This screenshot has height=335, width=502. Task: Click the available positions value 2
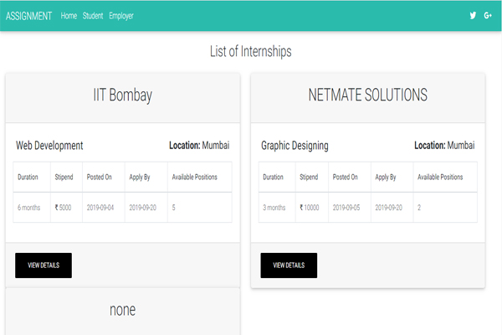pyautogui.click(x=445, y=208)
